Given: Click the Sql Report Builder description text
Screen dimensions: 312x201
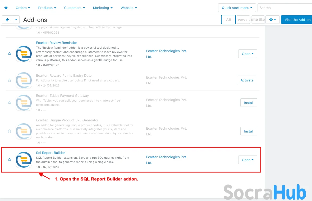Looking at the screenshot, I should click(82, 160).
